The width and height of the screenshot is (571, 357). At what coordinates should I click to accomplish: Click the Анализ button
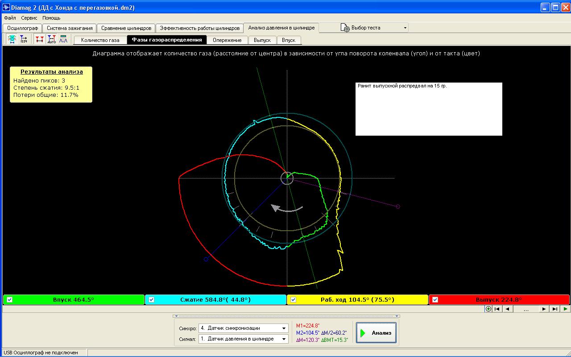coord(376,333)
